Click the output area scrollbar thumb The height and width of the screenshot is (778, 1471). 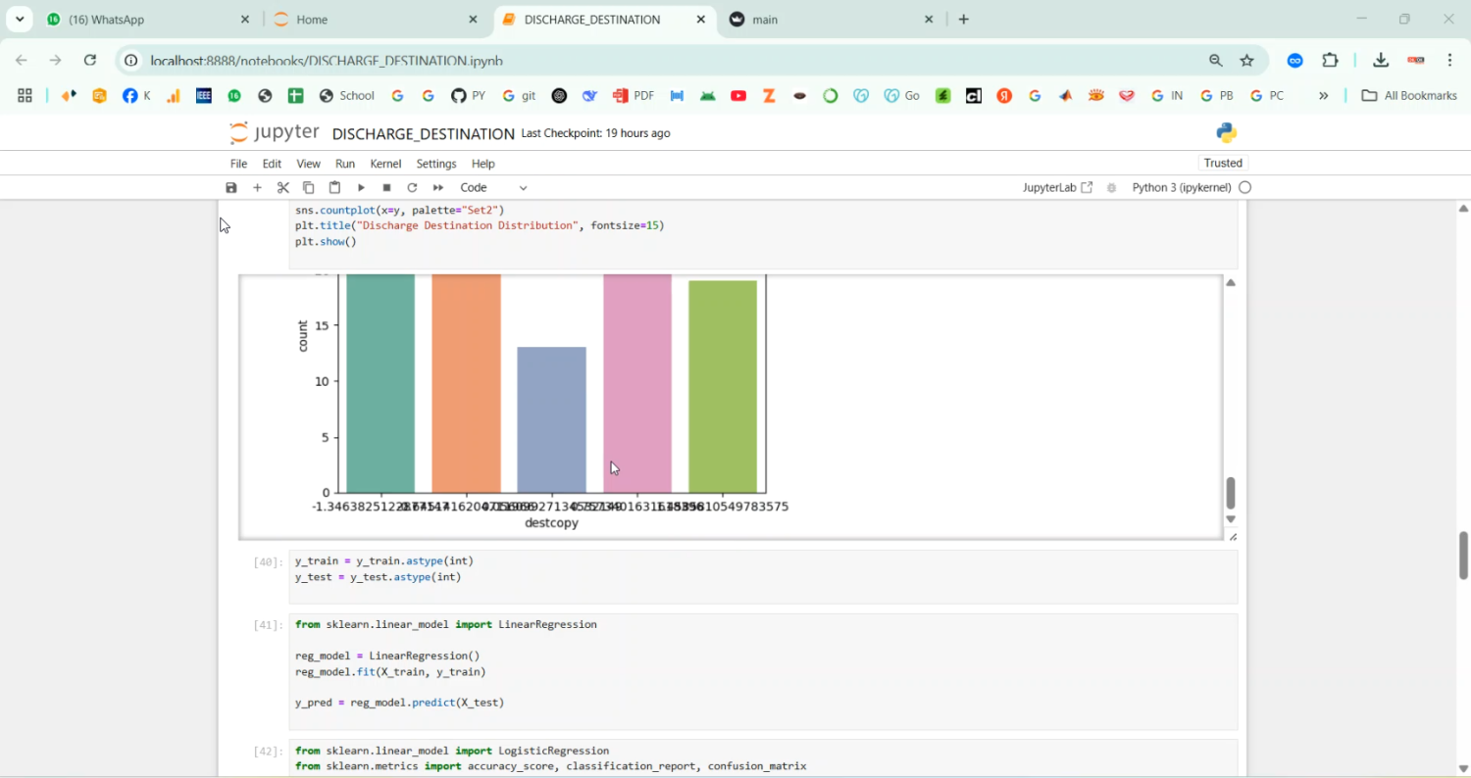click(x=1231, y=493)
